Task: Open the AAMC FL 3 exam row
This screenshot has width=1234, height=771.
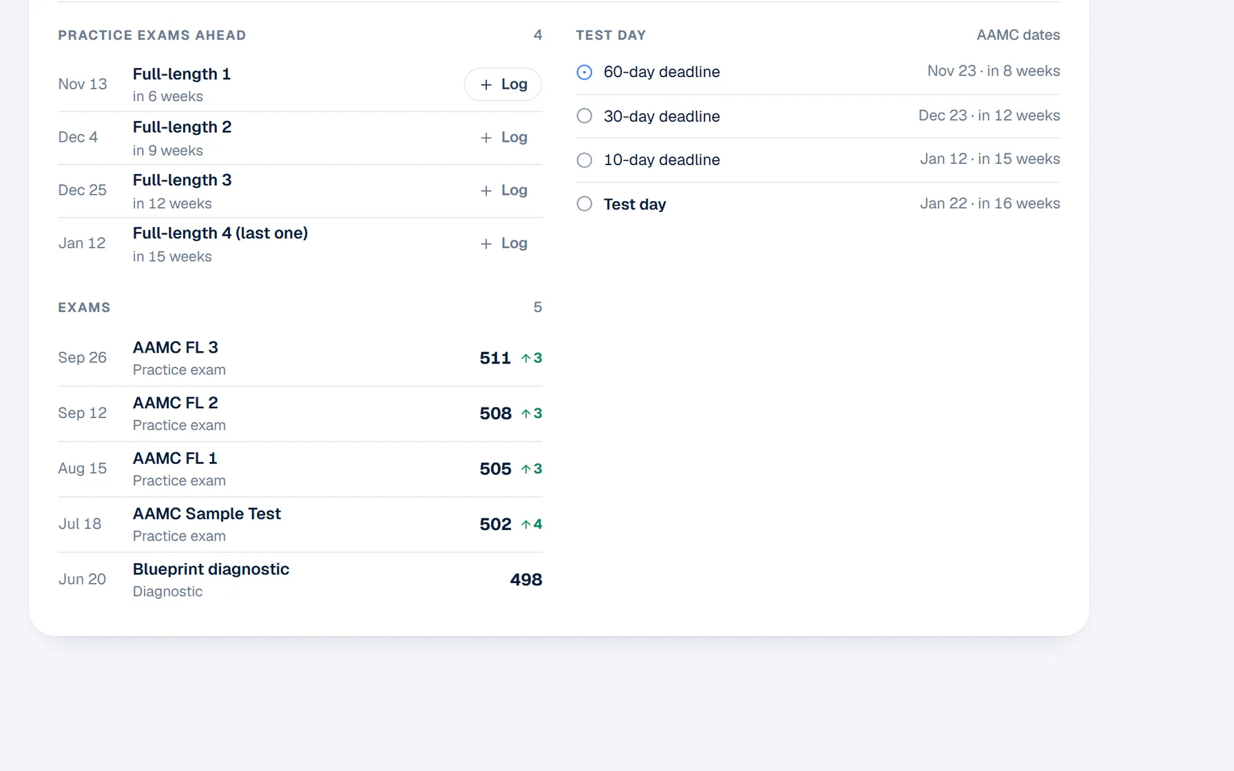Action: (x=300, y=358)
